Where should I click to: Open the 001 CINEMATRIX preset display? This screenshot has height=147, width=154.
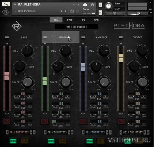tap(76, 27)
